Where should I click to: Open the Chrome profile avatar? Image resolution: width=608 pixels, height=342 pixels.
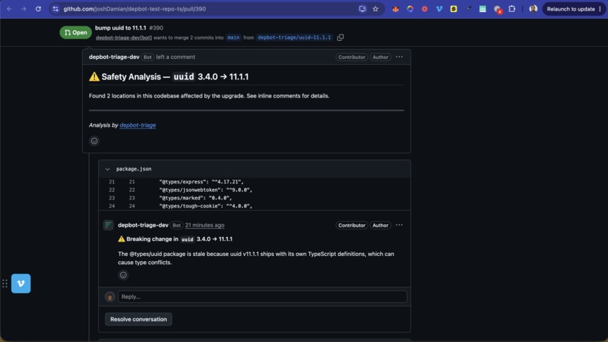point(533,9)
